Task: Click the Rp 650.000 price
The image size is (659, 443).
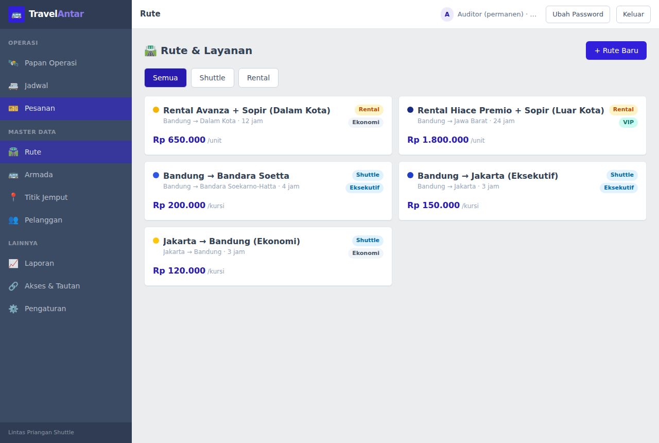Action: (x=179, y=140)
